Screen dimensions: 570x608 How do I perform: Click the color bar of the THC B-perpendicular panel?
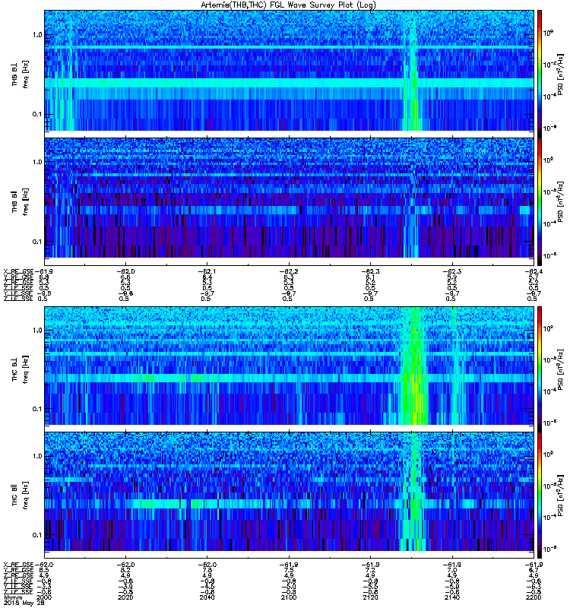point(540,369)
